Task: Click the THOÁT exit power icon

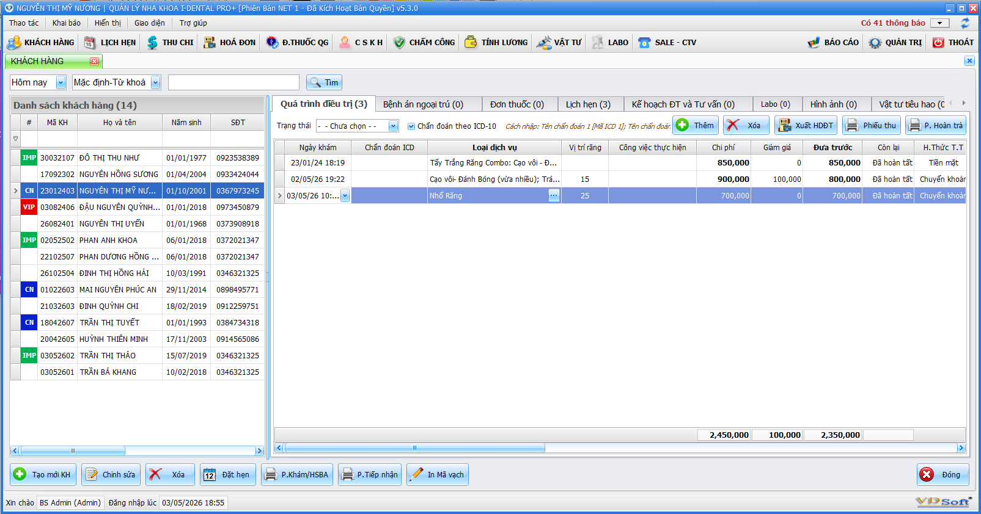Action: [938, 42]
